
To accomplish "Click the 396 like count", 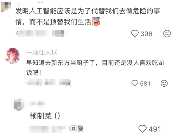I will click(x=146, y=34).
